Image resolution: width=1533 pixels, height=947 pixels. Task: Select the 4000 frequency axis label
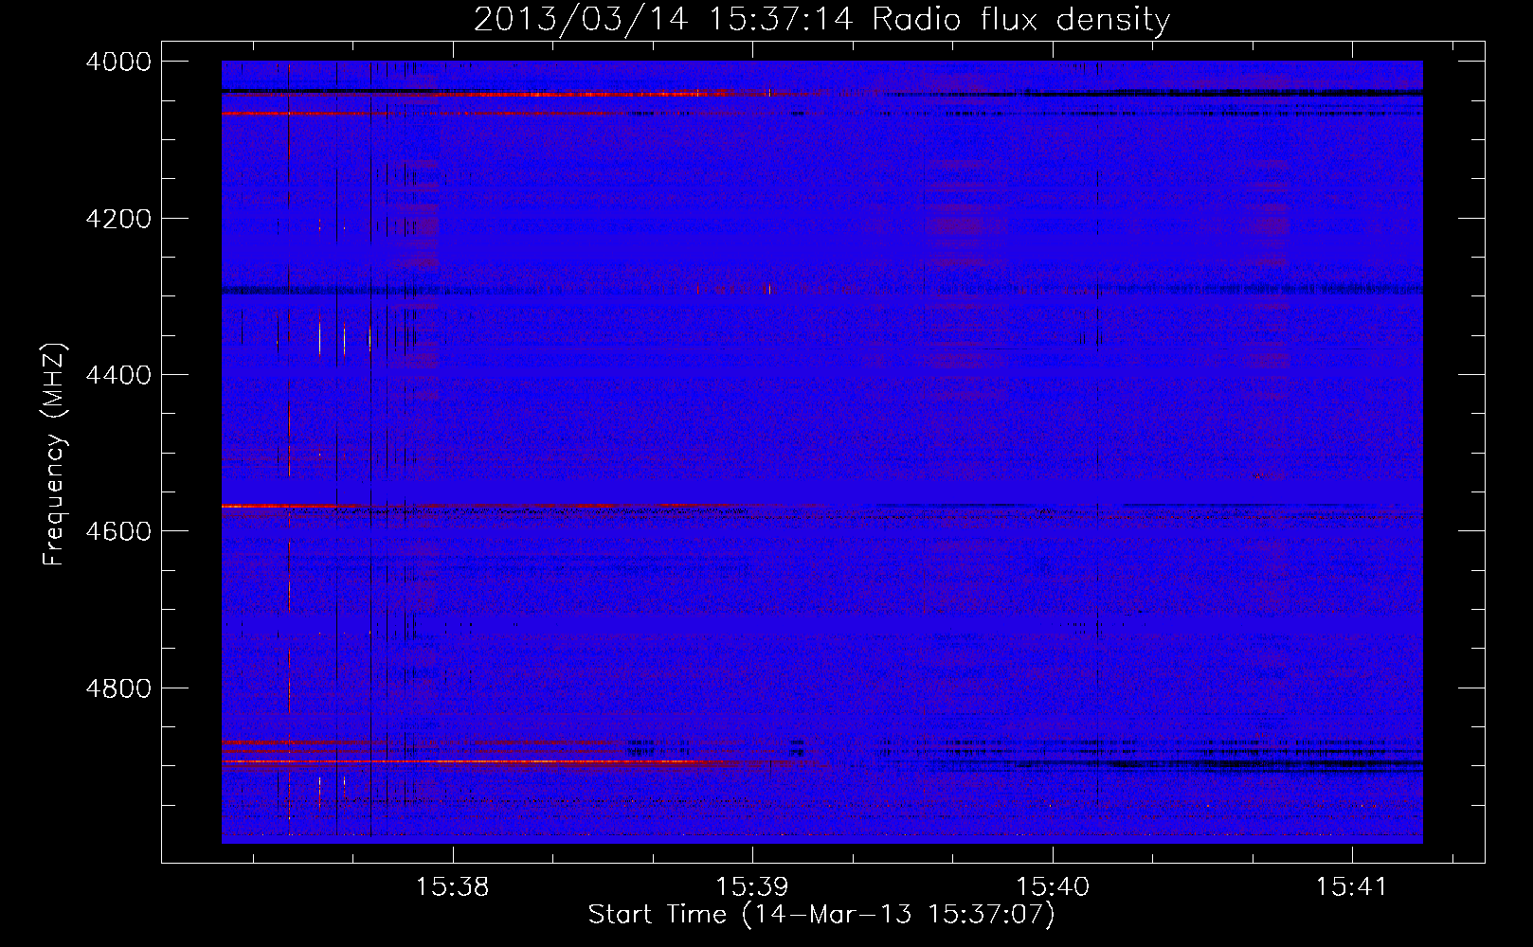pyautogui.click(x=118, y=62)
